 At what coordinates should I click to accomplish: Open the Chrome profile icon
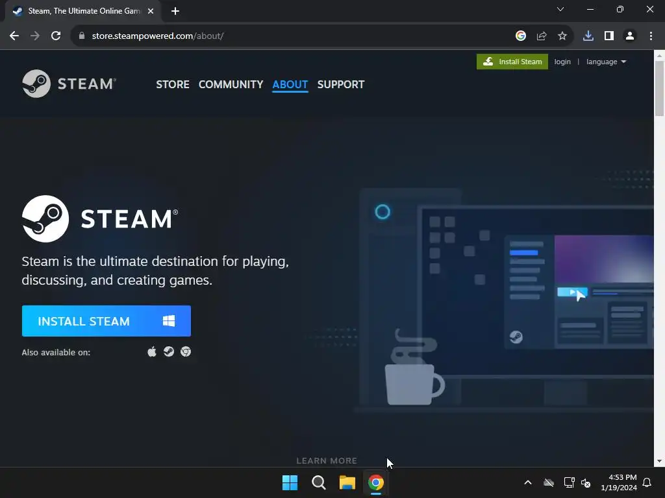click(630, 36)
